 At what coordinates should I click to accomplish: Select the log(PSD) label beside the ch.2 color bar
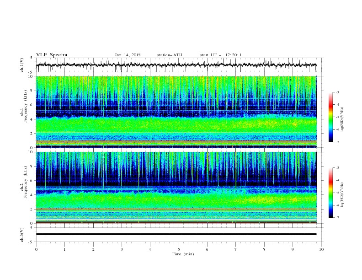tap(342, 194)
